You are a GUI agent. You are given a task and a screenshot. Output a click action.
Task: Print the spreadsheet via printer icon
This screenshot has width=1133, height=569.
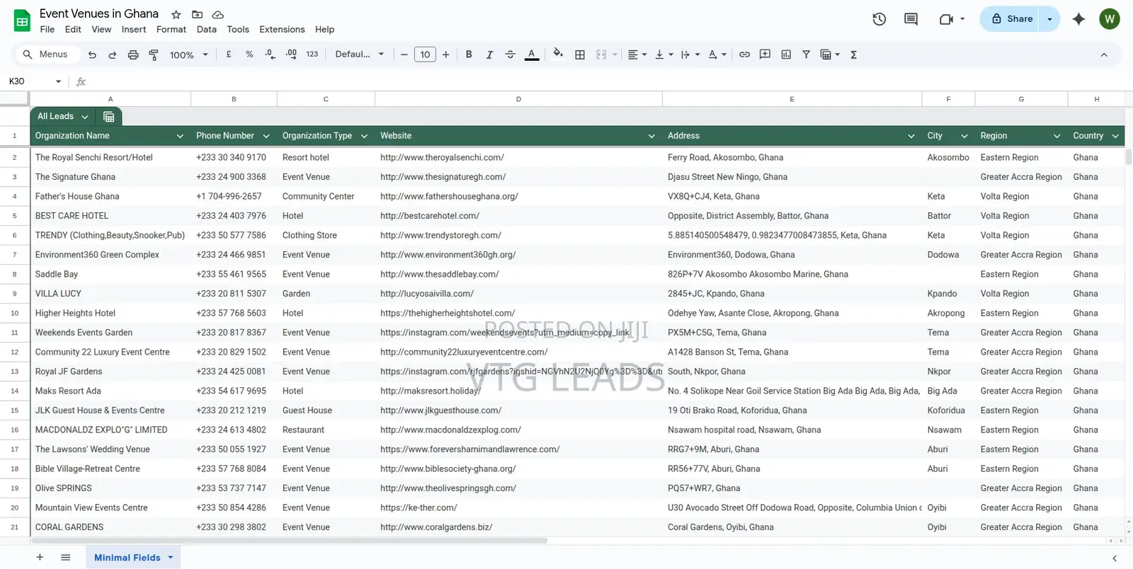[x=133, y=54]
